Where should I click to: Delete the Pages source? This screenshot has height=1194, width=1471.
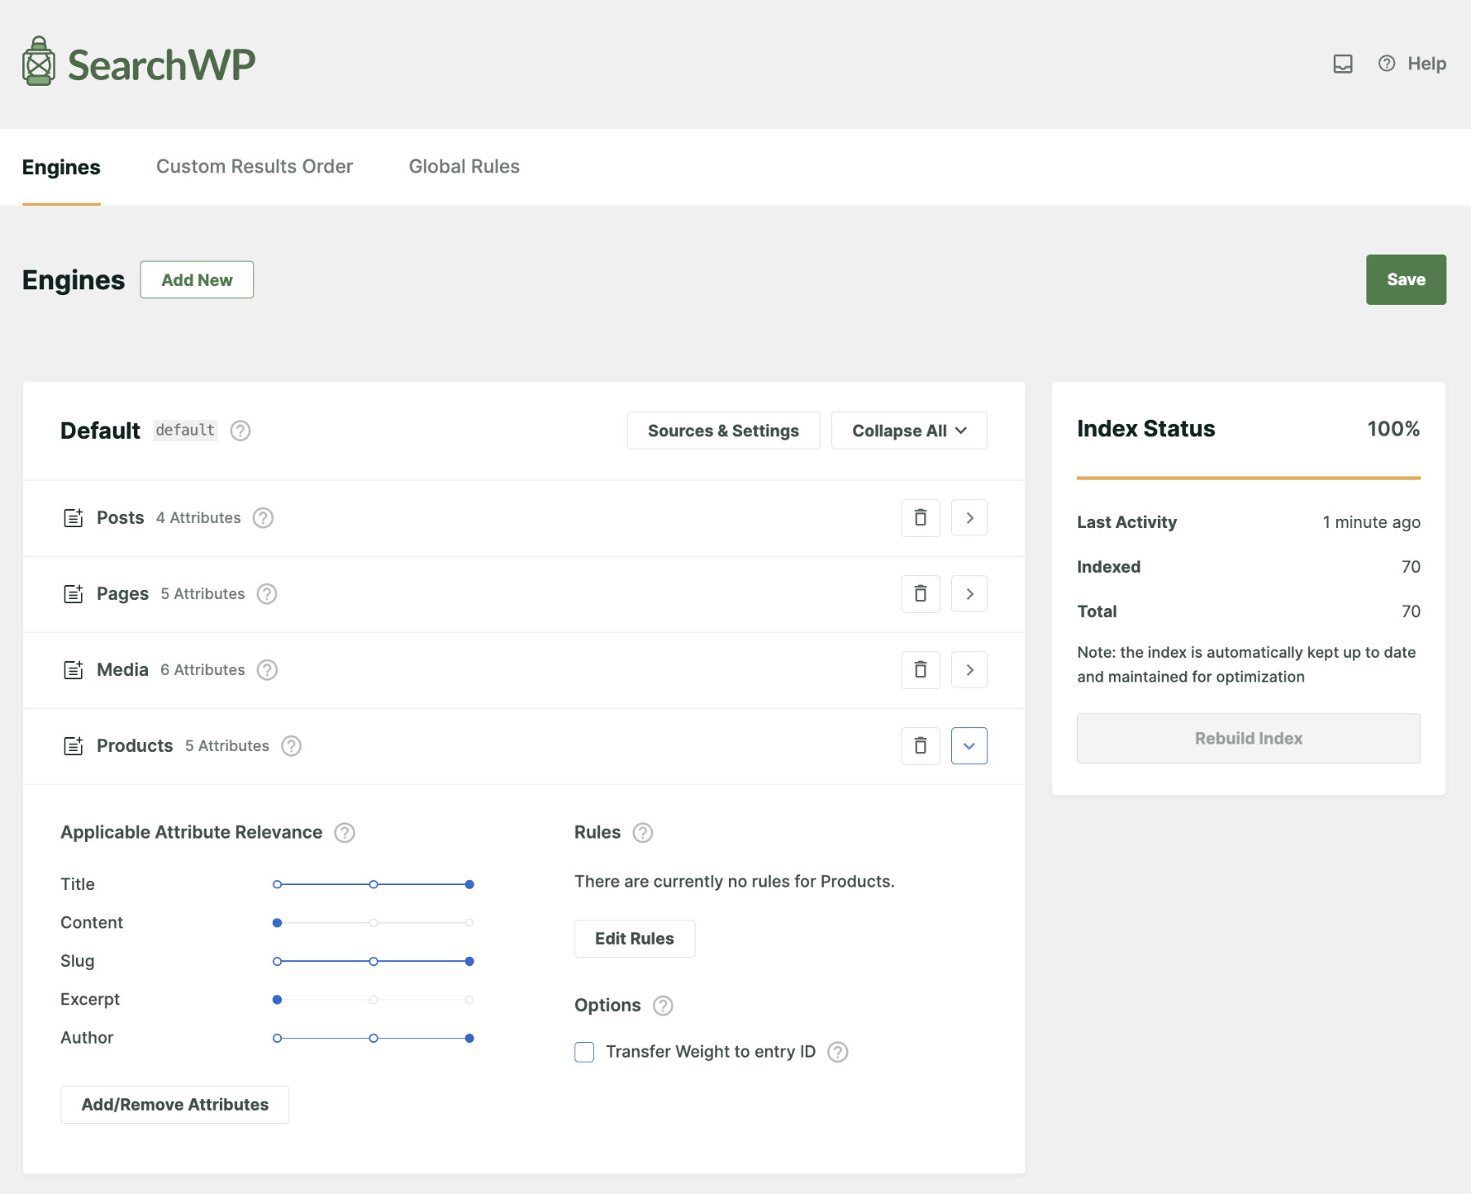click(x=920, y=594)
